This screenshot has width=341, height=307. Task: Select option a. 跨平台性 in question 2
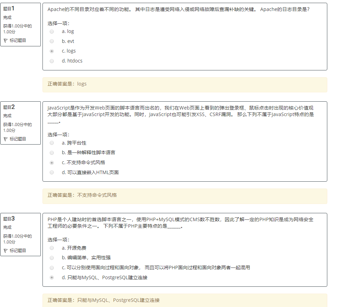coord(52,143)
